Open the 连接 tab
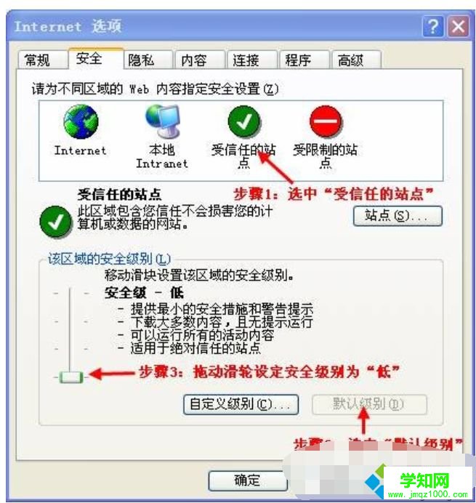 (251, 60)
